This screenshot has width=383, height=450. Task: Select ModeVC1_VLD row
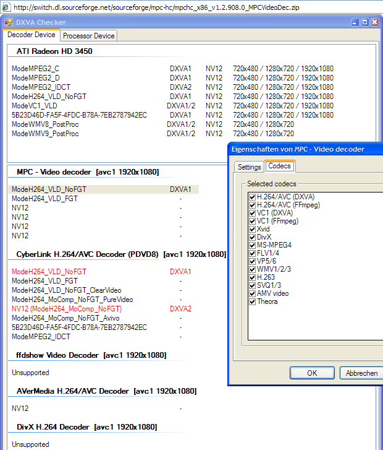pos(172,106)
